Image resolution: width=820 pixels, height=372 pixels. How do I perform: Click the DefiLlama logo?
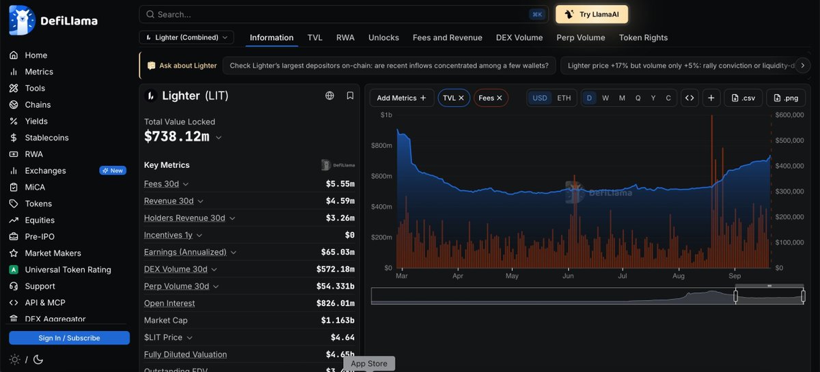point(53,20)
